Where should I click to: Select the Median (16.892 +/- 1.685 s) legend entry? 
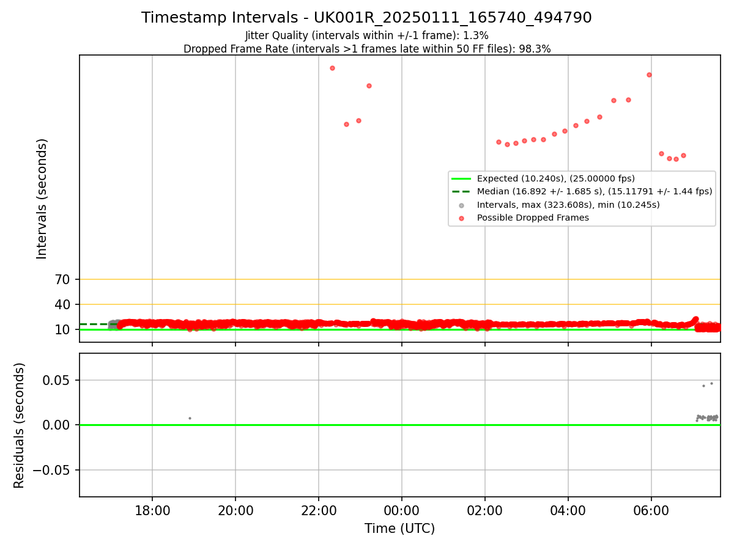582,191
